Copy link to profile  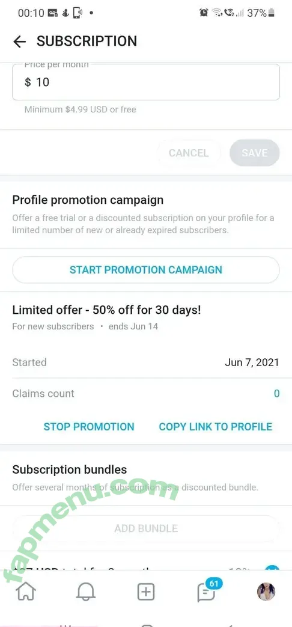click(x=215, y=427)
